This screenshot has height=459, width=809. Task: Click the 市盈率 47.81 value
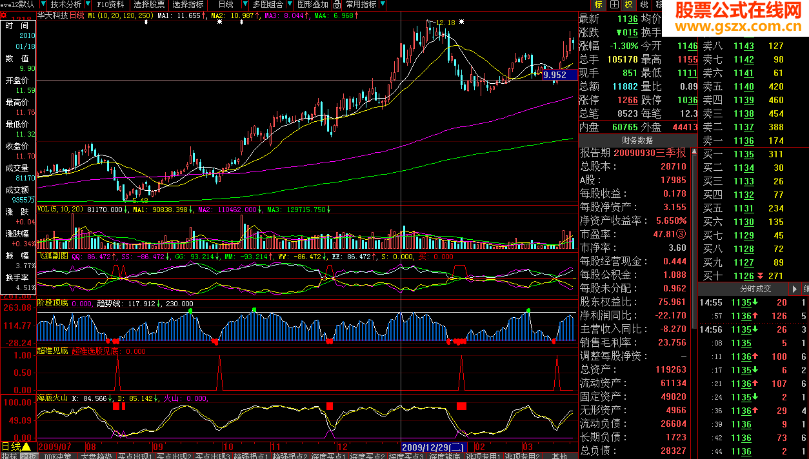pos(664,235)
